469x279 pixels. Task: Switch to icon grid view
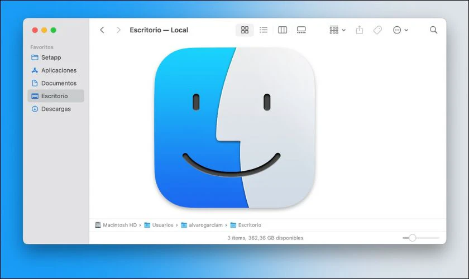tap(245, 30)
